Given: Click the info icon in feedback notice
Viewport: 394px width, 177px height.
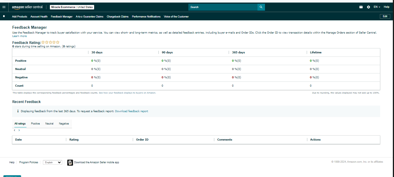Looking at the screenshot, I should coord(18,111).
